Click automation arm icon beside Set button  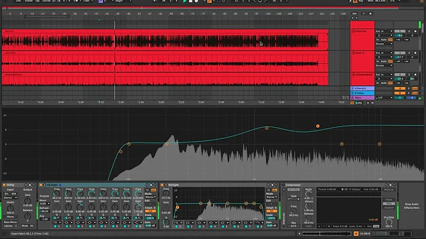point(364,14)
